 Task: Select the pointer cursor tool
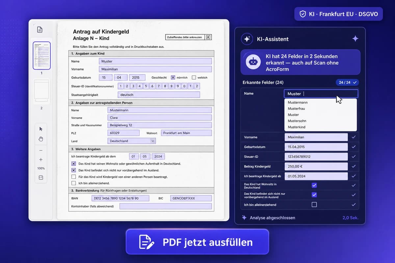point(41,129)
